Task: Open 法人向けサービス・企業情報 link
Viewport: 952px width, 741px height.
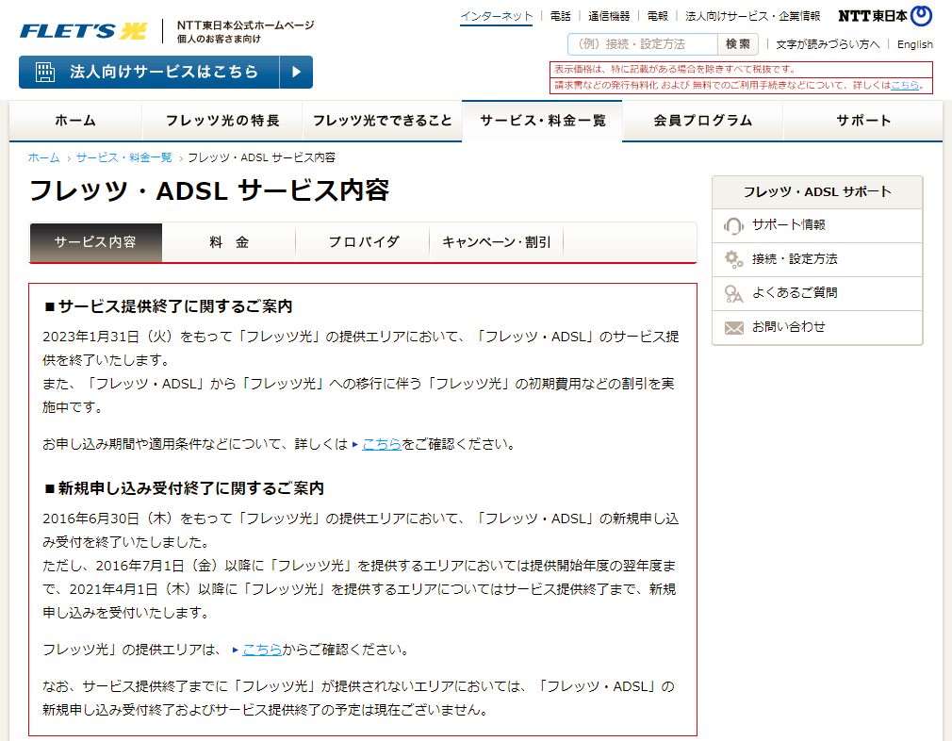Action: (752, 16)
